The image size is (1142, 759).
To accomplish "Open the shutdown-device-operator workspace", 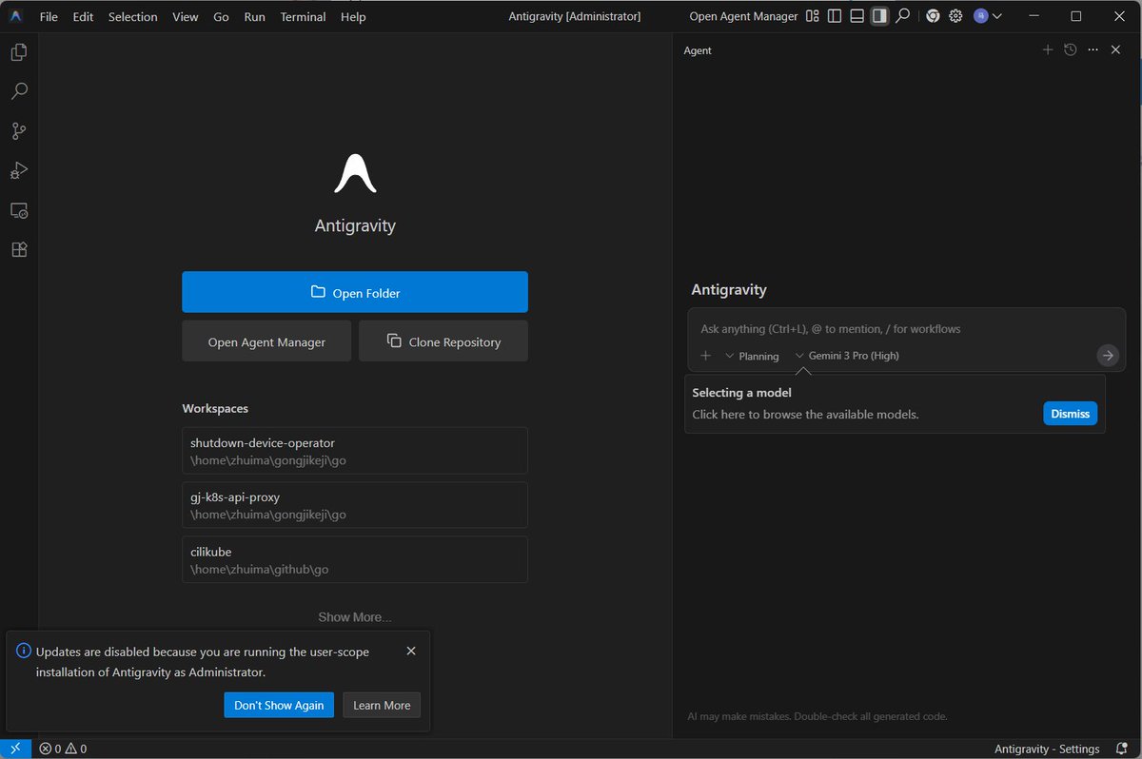I will click(355, 451).
